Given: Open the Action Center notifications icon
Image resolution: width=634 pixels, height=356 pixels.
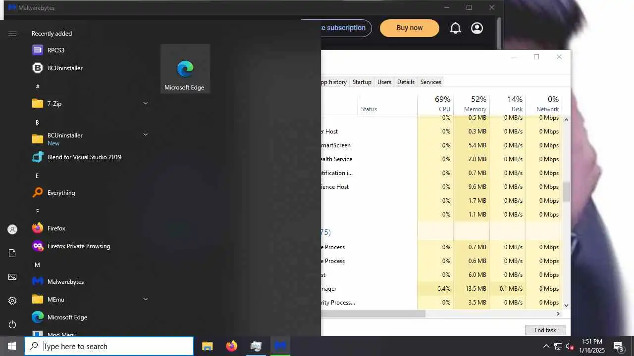Looking at the screenshot, I should tap(618, 346).
